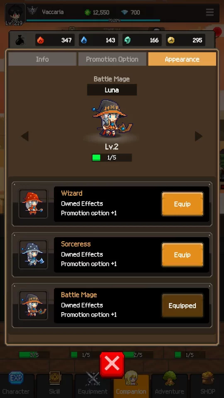Show the next companion with right arrow
224x398 pixels.
[x=199, y=136]
